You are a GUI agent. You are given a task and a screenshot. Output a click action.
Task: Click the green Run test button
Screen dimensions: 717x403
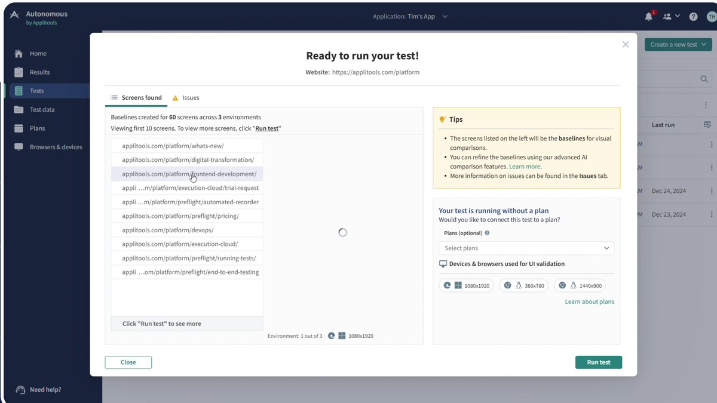click(599, 362)
